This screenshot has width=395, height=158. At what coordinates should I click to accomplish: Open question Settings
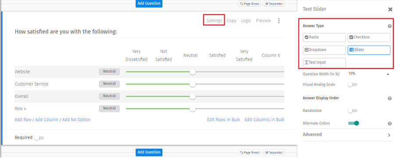point(214,21)
